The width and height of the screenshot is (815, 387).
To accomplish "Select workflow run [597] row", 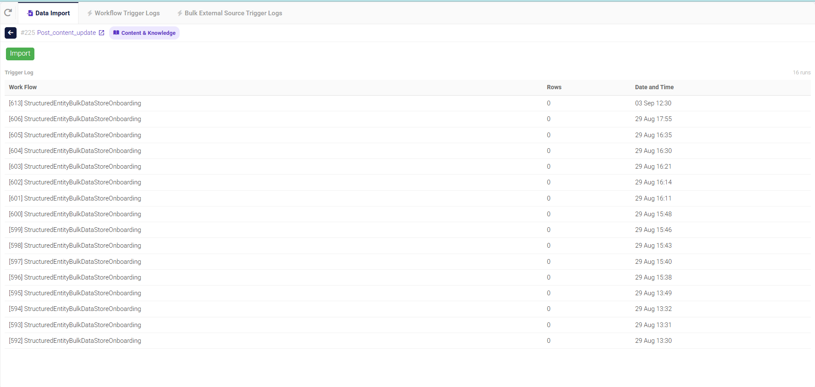I will (407, 262).
